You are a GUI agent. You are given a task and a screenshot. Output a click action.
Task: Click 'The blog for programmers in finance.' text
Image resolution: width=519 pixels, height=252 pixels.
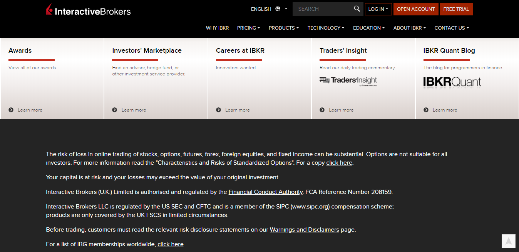point(463,68)
